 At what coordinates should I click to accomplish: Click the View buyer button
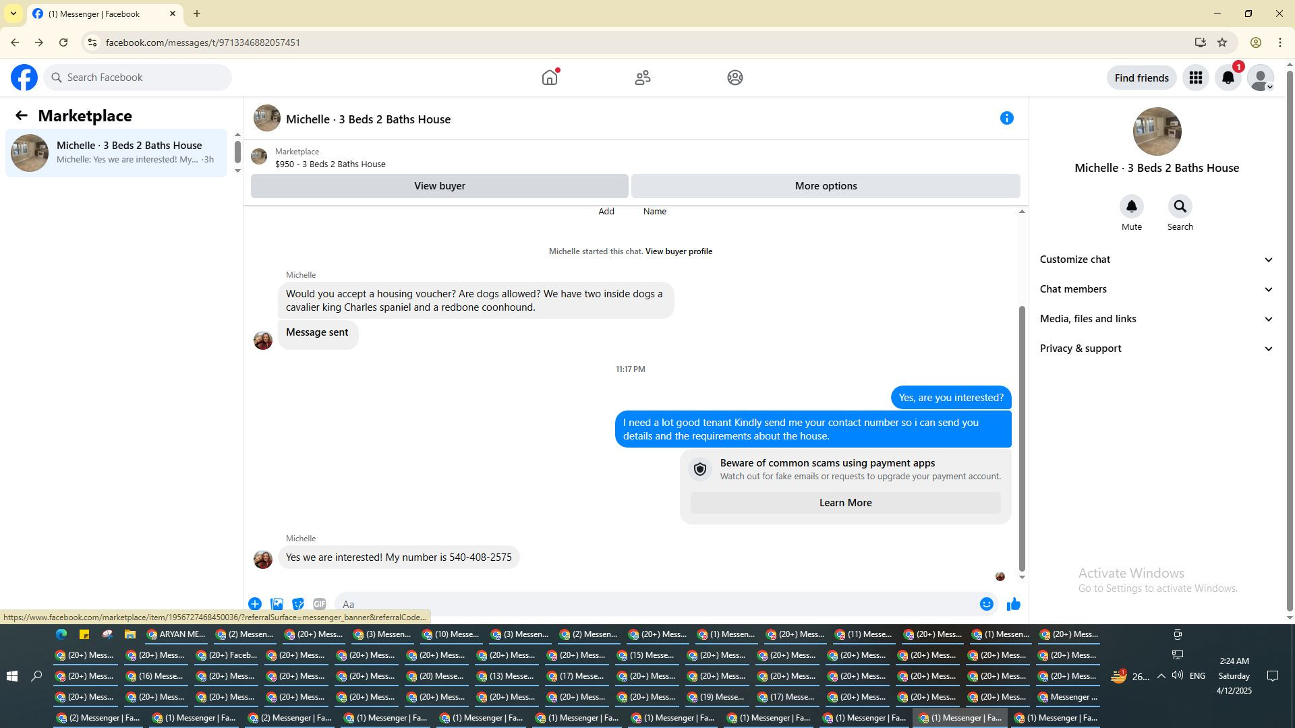click(x=440, y=186)
